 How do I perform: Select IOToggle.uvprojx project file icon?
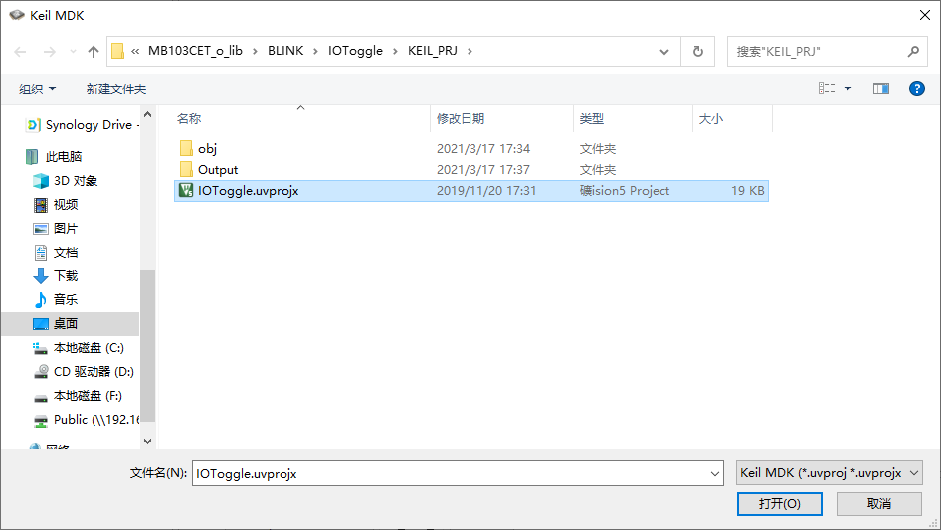(186, 191)
